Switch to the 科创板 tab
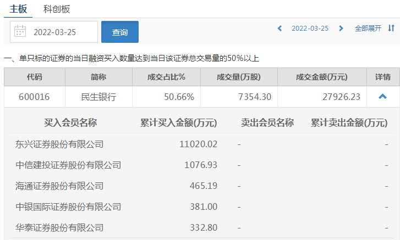Viewport: 400px width, 240px height. point(57,9)
